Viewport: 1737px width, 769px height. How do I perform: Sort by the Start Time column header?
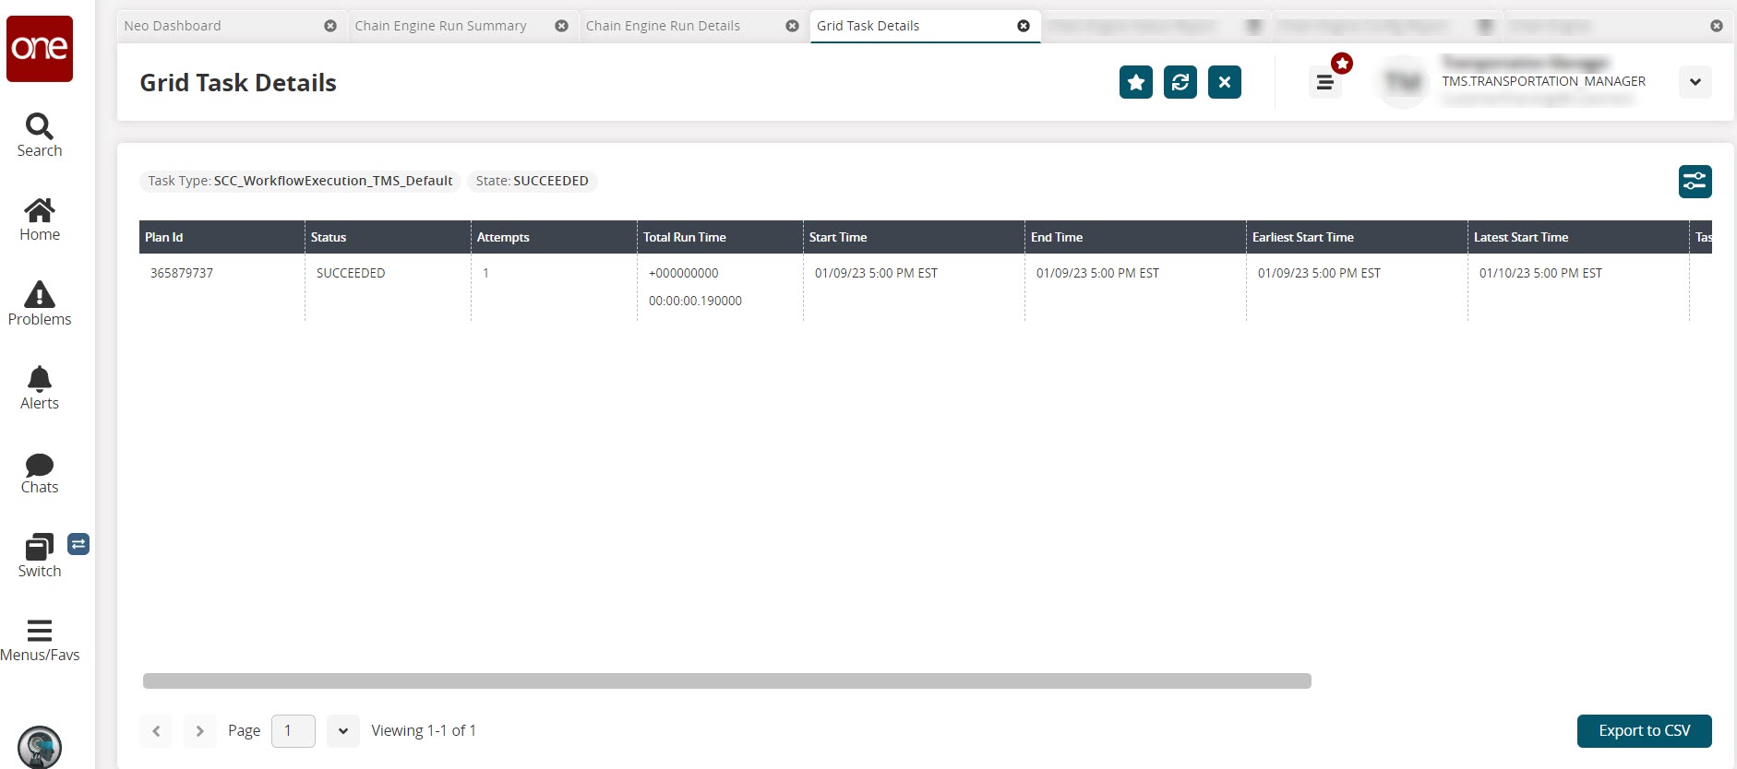[x=914, y=237]
